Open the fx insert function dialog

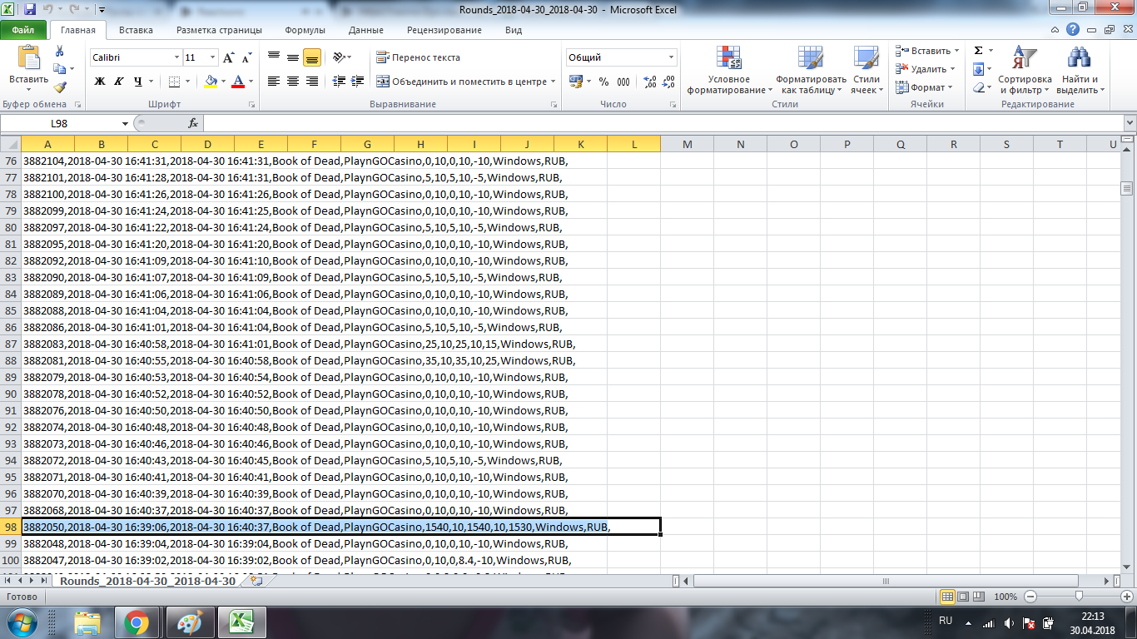193,123
